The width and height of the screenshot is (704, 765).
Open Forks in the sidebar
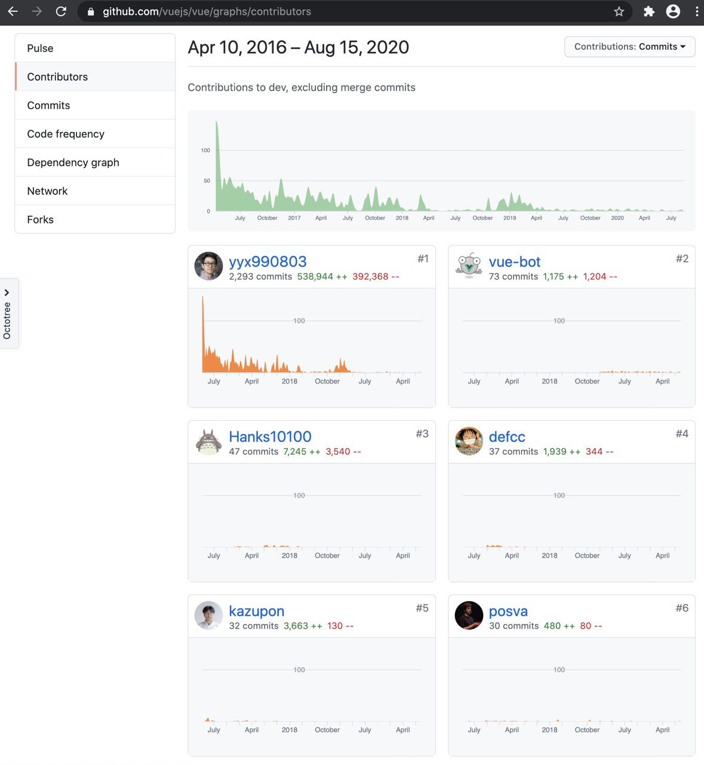95,219
